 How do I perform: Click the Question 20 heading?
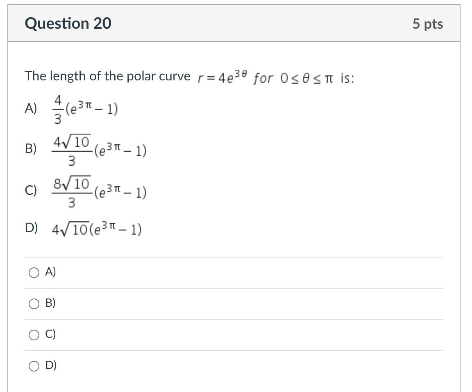click(x=68, y=23)
